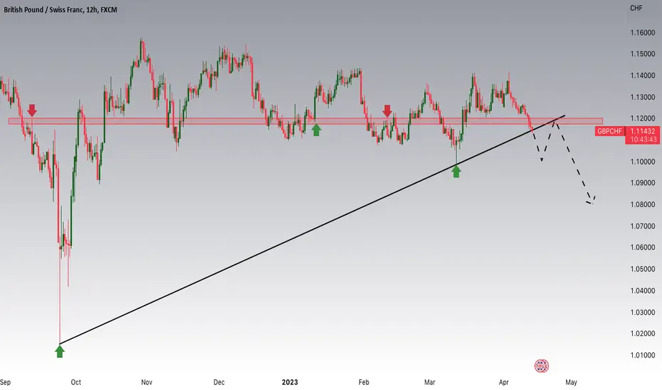Click the 1.16000 price axis label

coord(643,33)
